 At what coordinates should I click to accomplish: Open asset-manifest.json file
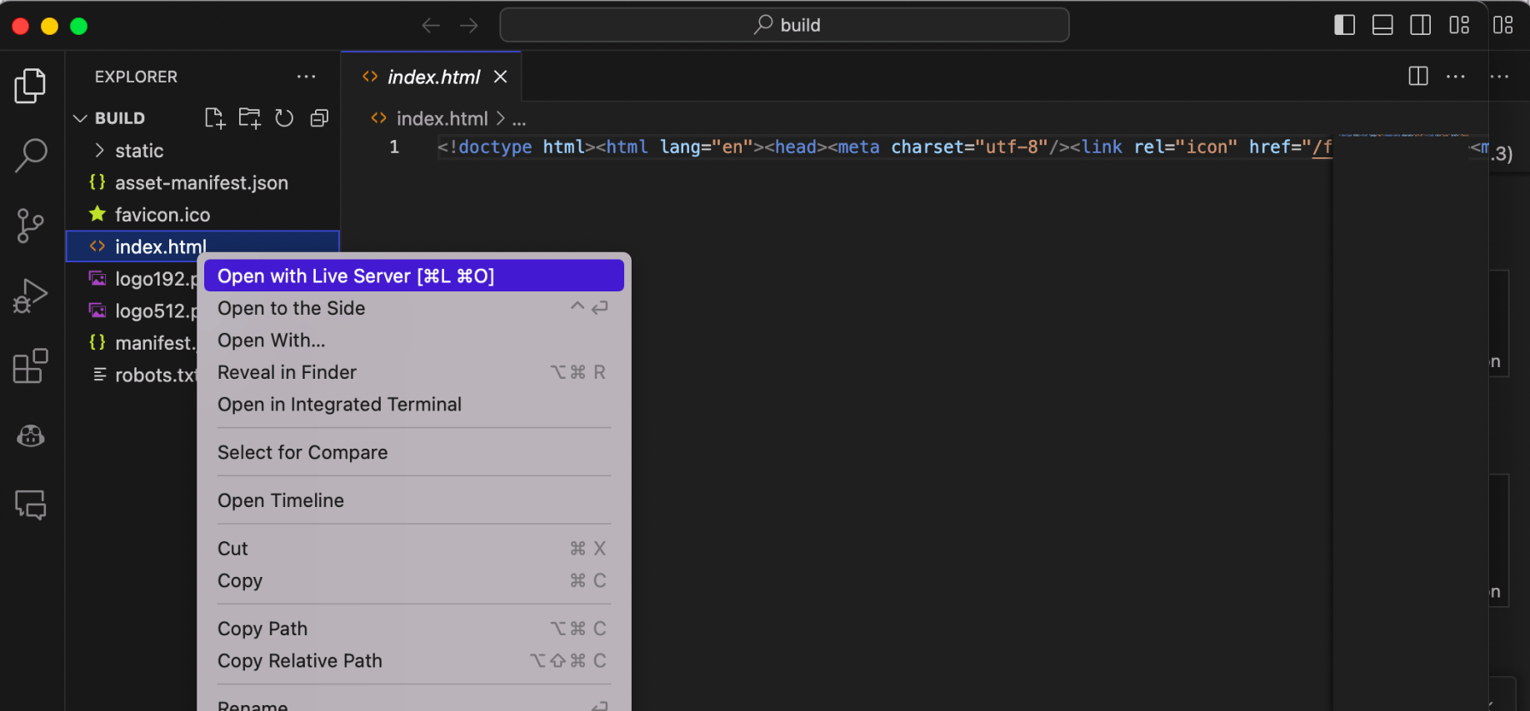point(201,183)
